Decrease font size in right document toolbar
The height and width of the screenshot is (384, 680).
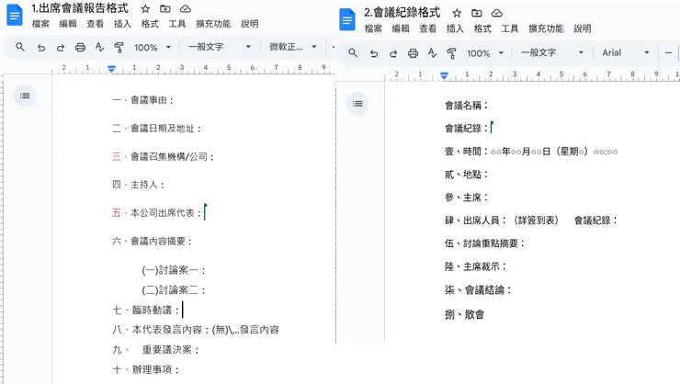click(668, 53)
